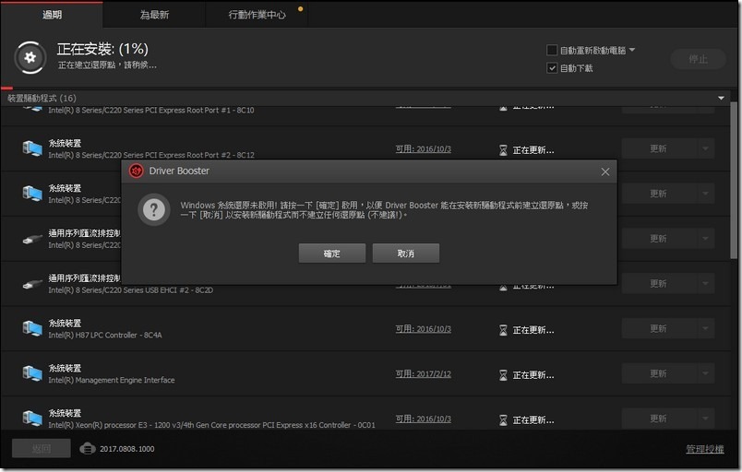The image size is (742, 472).
Task: Open the dropdown arrow next to 自動重新啟動電腦
Action: click(632, 50)
